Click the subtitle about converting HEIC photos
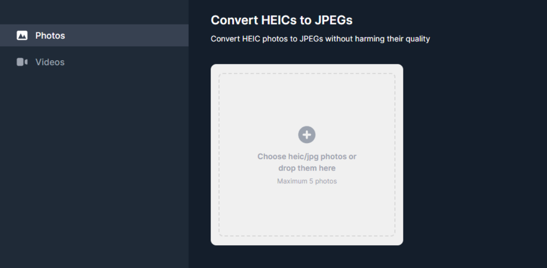This screenshot has height=268, width=547. click(x=320, y=39)
